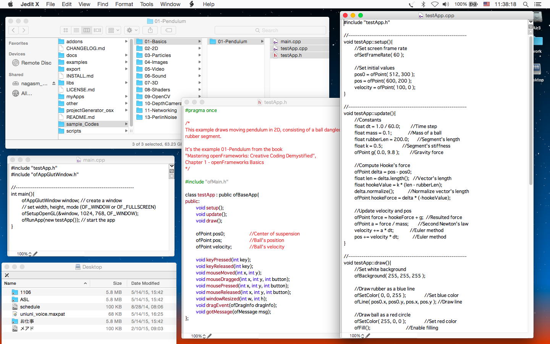Toggle the check box icon in main.cpp window

(x=171, y=171)
